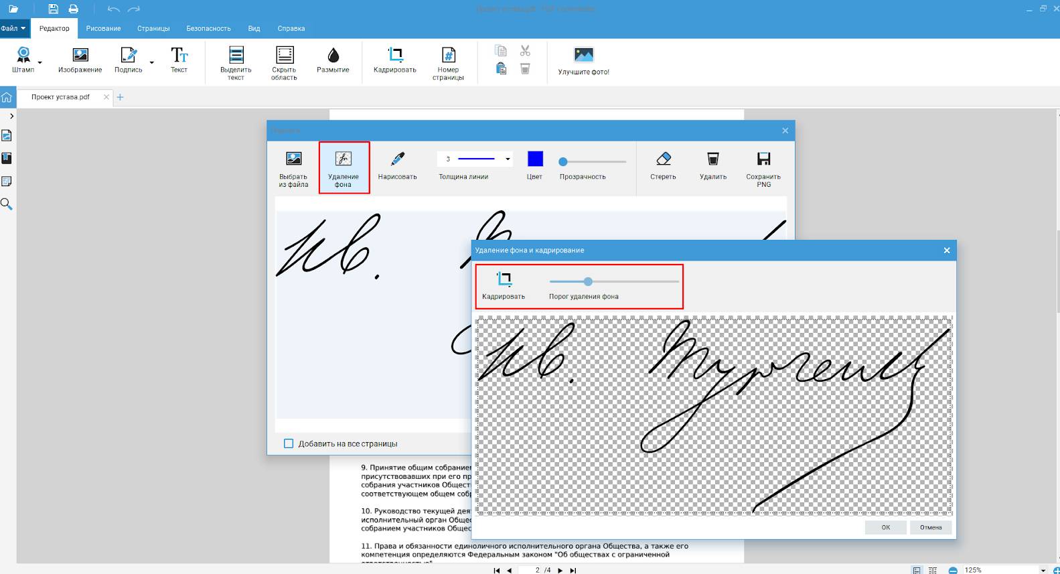Choose Выделить текст tool
The image size is (1060, 574).
click(236, 64)
